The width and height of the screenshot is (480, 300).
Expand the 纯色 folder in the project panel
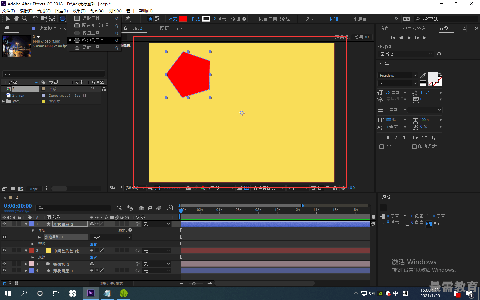click(3, 102)
